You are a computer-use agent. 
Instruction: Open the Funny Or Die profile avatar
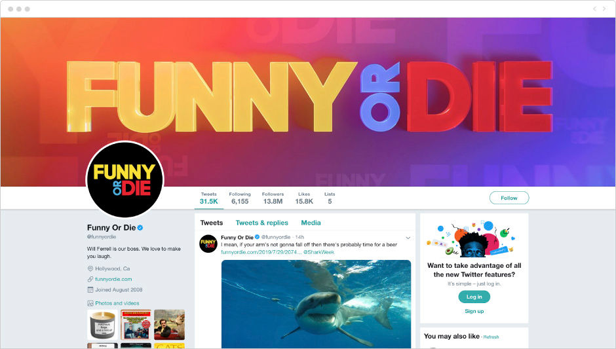pos(125,180)
